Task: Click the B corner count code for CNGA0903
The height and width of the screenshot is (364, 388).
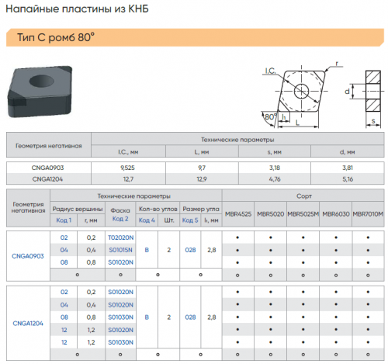Action: [147, 250]
